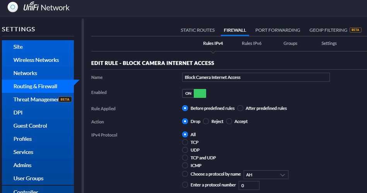Viewport: 367px width, 193px height.
Task: Select the Accept action radio
Action: (229, 121)
